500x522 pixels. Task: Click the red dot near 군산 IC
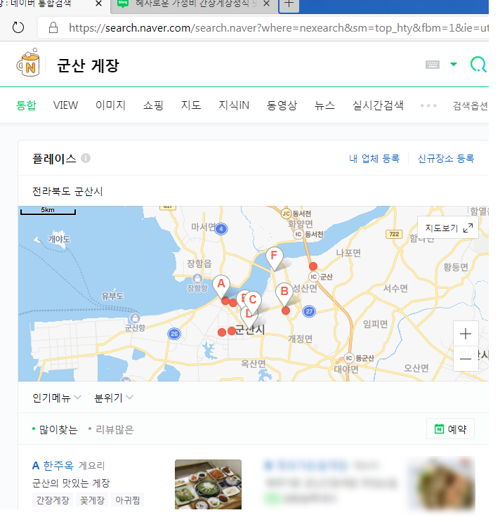313,266
